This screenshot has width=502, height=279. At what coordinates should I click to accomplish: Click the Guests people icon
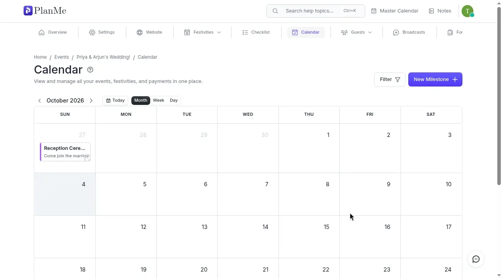tap(344, 32)
